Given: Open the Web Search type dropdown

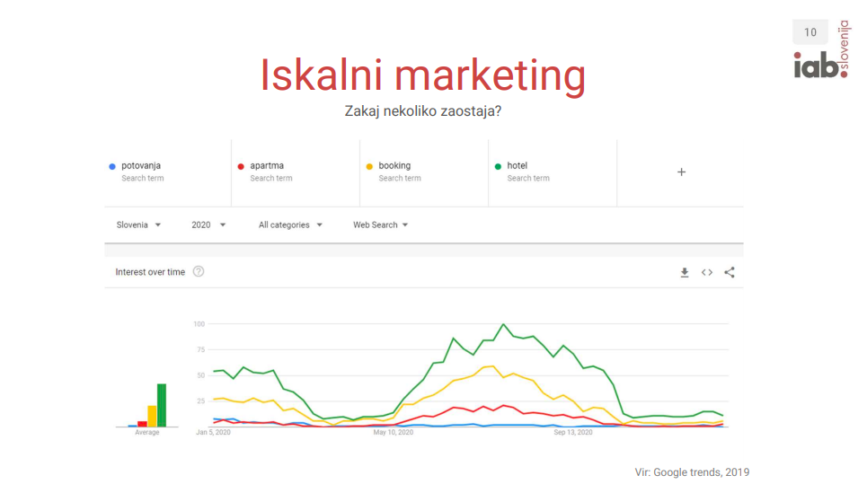Looking at the screenshot, I should click(x=380, y=225).
